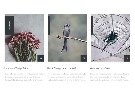Screen dimensions: 135x101
Task: Select the paragraph under Has it Changed Your Life
Action: tap(67, 77)
